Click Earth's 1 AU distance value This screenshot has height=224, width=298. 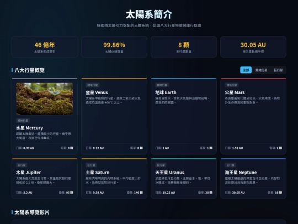166,148
